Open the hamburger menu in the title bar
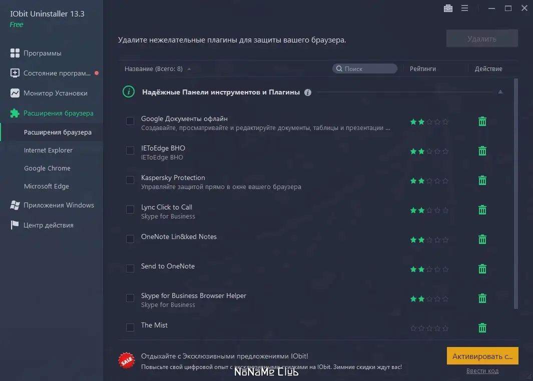The height and width of the screenshot is (381, 533). tap(465, 8)
